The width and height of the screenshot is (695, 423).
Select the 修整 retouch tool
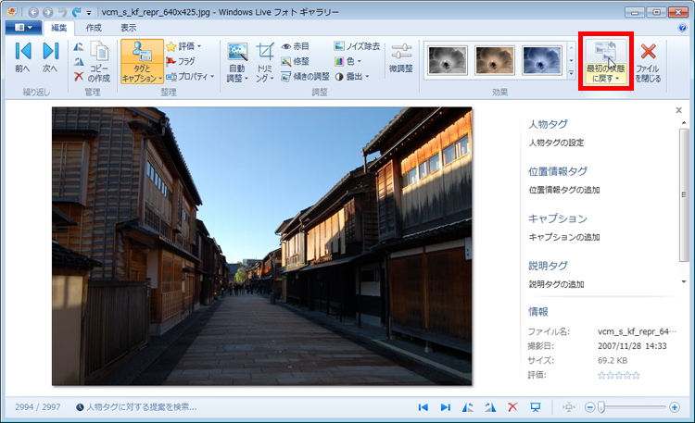point(296,61)
